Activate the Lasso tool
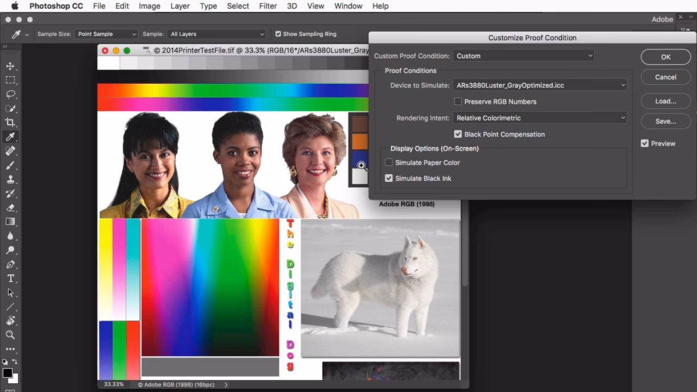 [x=11, y=94]
